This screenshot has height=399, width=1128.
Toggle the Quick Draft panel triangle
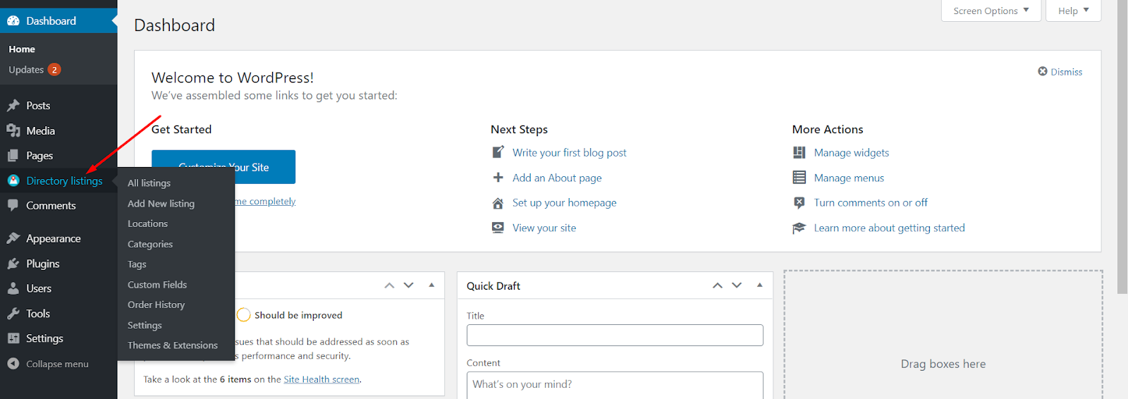[759, 286]
